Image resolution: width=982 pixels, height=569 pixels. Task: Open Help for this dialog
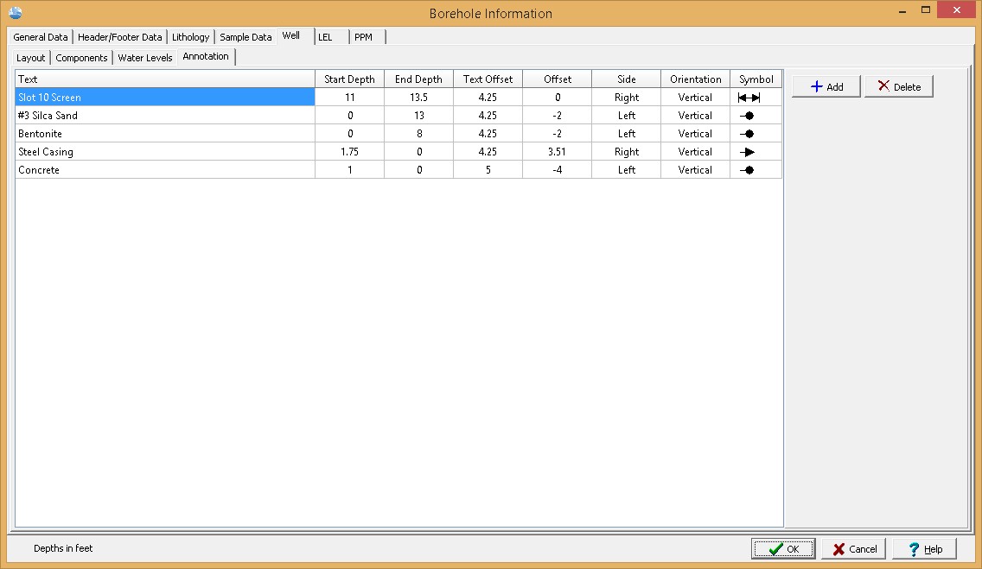click(924, 549)
